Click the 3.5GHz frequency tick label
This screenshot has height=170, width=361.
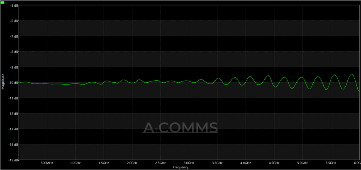[217, 163]
